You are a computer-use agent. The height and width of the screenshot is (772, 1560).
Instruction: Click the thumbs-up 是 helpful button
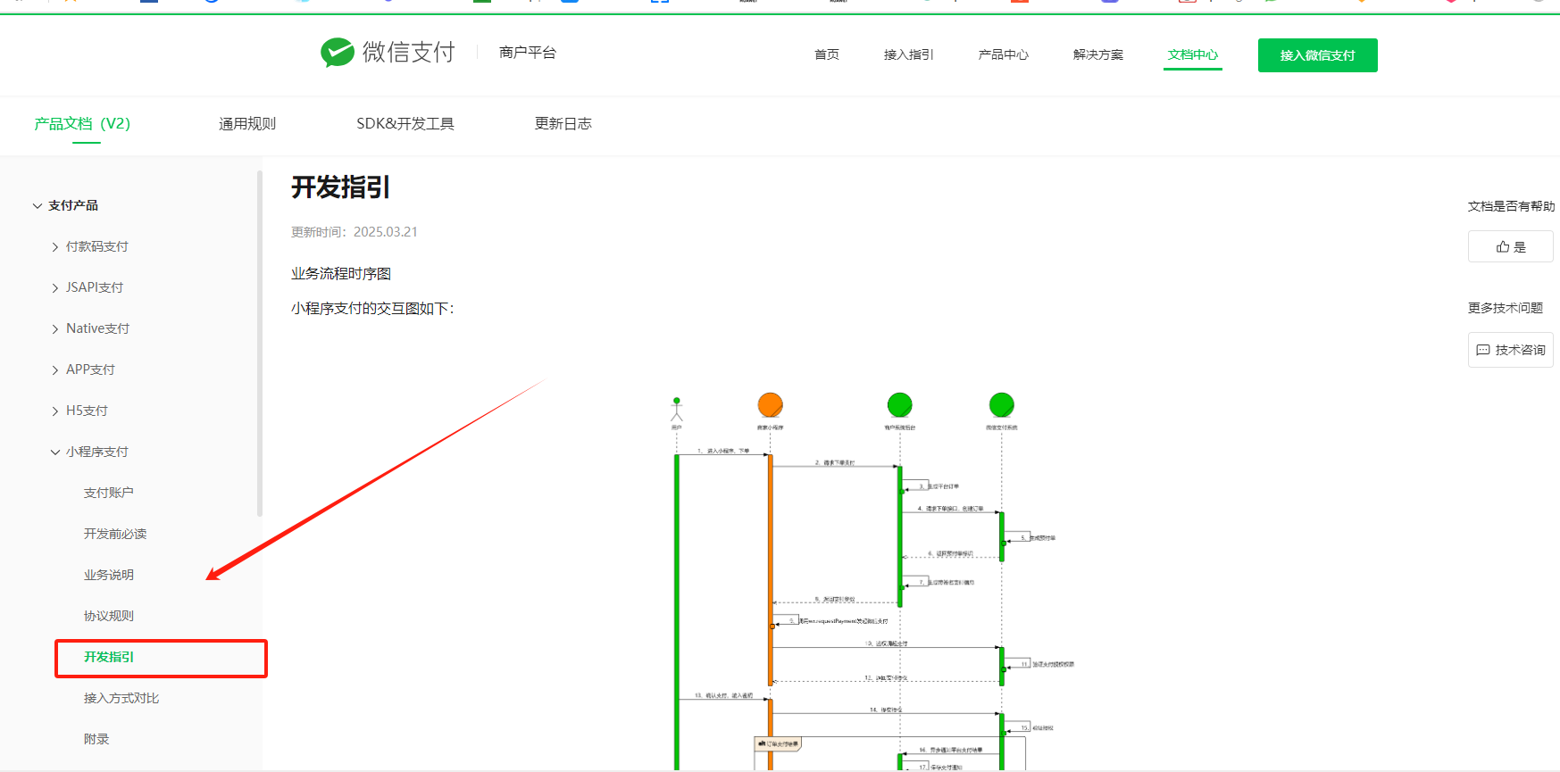point(1510,246)
